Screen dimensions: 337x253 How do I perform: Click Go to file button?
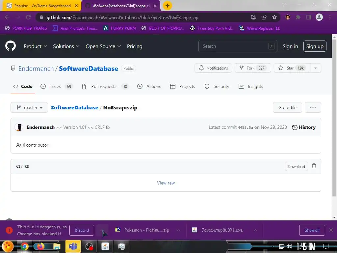tap(287, 107)
